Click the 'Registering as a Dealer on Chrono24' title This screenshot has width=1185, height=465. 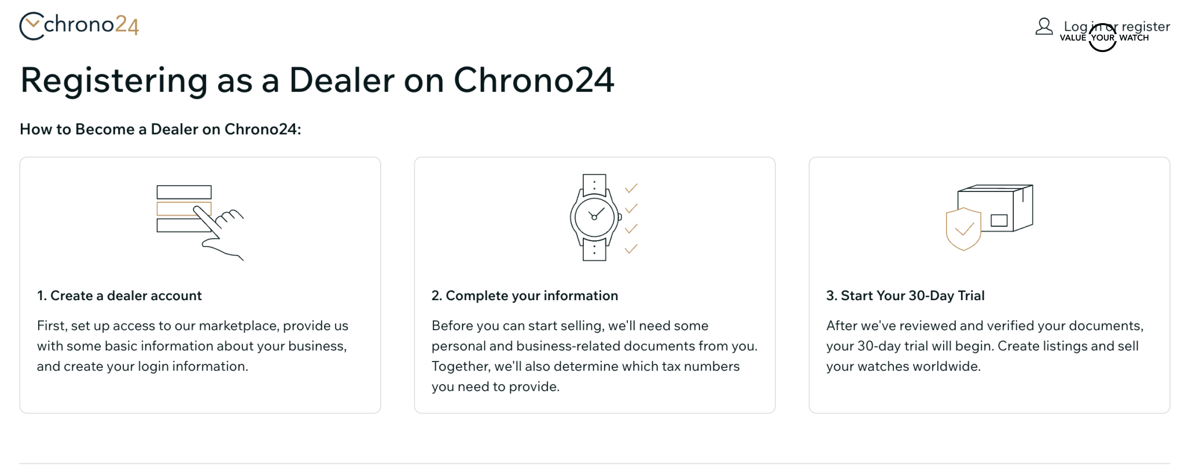318,81
